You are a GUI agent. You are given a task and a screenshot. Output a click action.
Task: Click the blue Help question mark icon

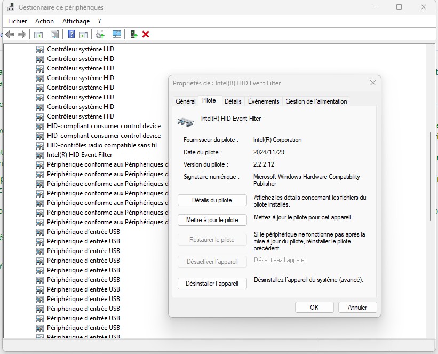pyautogui.click(x=71, y=34)
